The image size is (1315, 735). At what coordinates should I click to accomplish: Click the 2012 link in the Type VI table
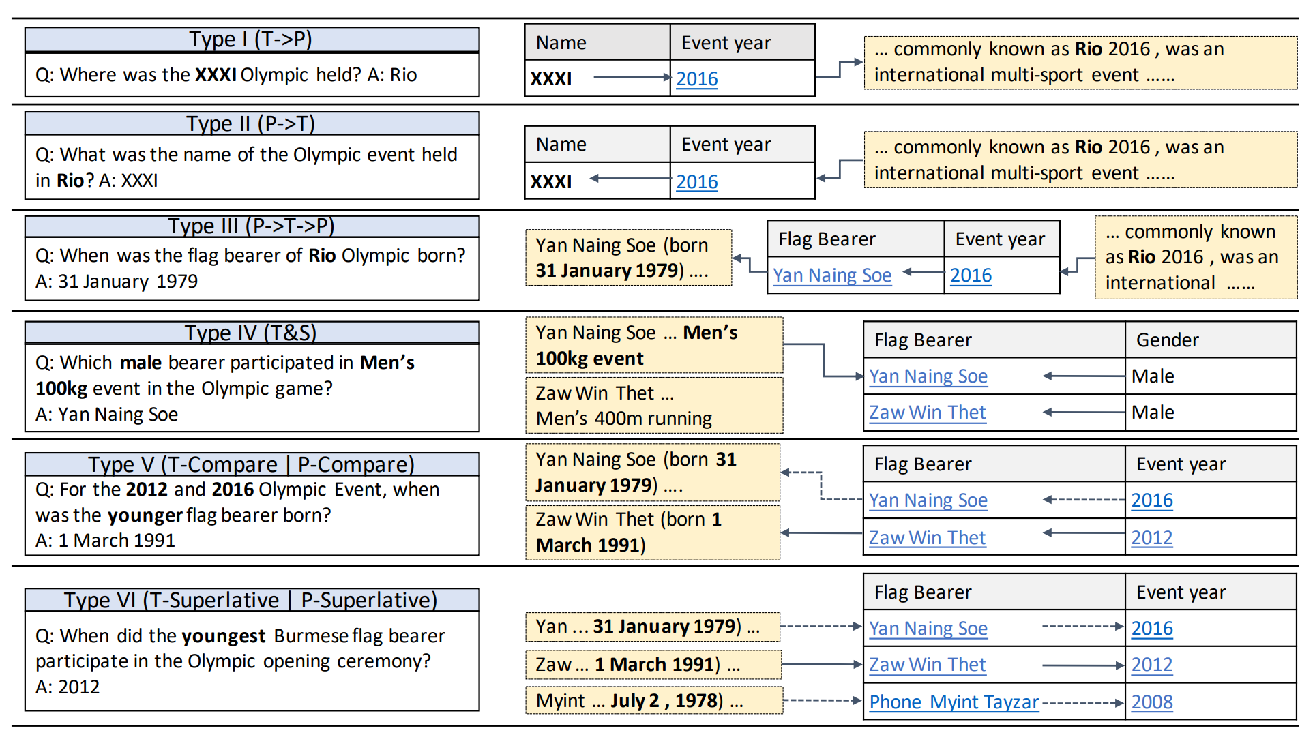pyautogui.click(x=1151, y=665)
